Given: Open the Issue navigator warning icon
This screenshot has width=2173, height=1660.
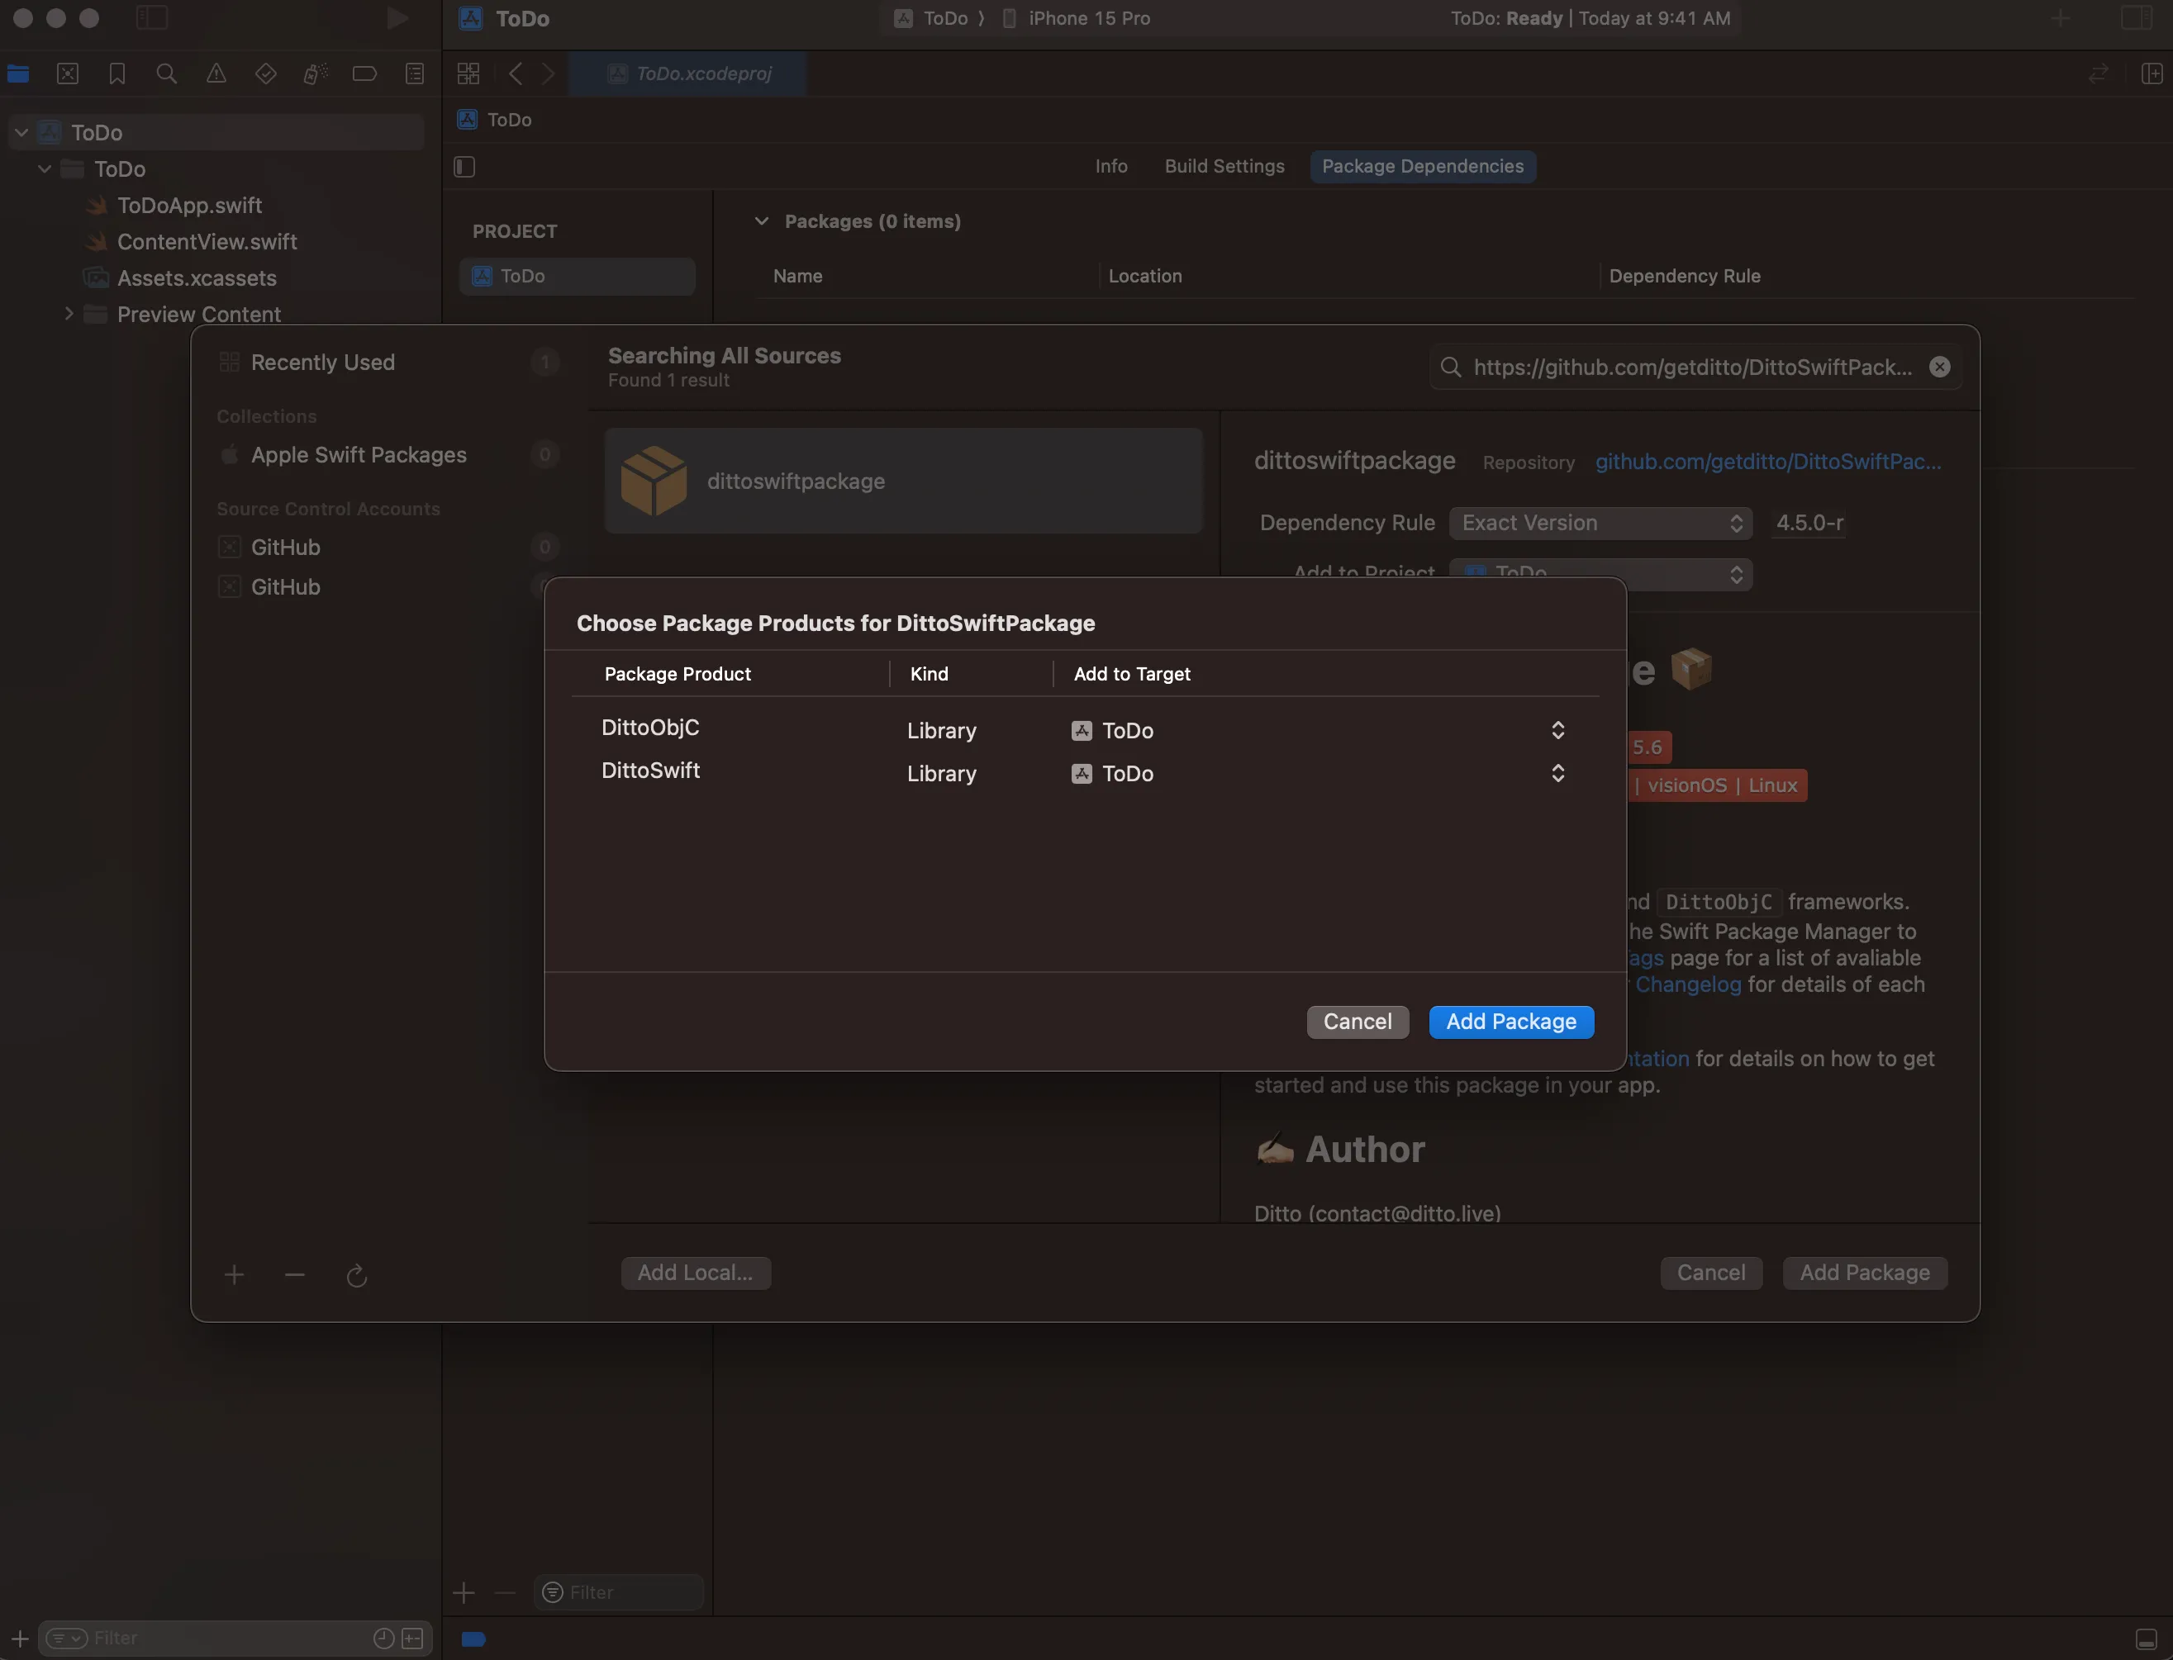Looking at the screenshot, I should pyautogui.click(x=216, y=74).
